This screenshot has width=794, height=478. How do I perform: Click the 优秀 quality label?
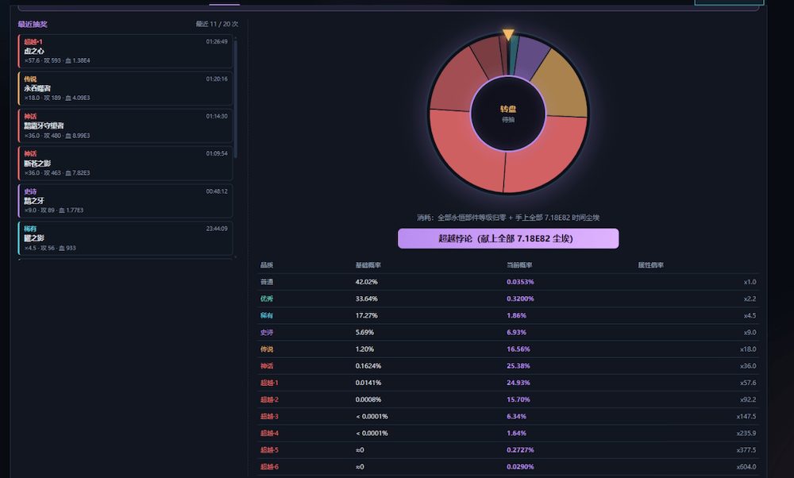(267, 299)
